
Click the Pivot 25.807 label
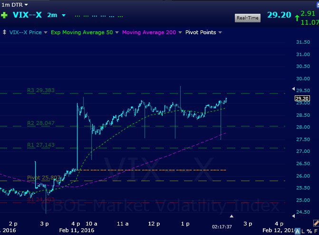[x=44, y=178]
